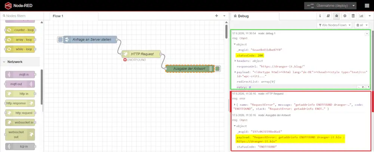The image size is (374, 152).
Task: Click the Übernahme (deploy) button
Action: coord(327,6)
